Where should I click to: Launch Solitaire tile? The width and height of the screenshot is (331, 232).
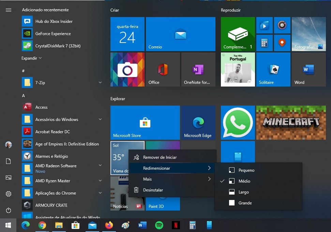point(273,69)
